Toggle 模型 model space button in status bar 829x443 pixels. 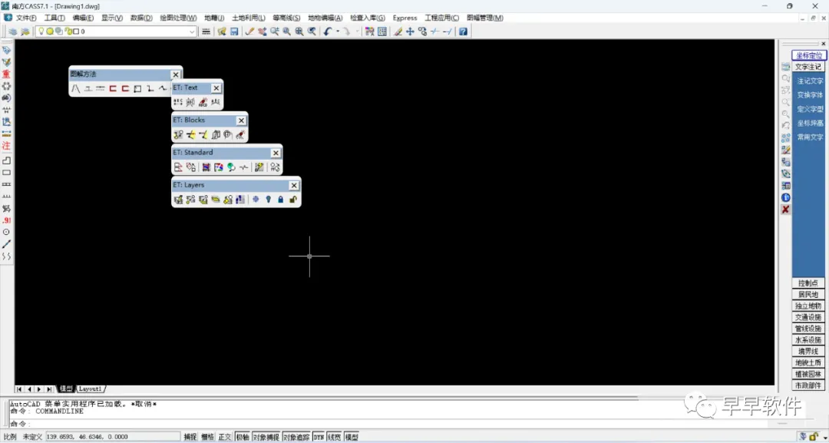(x=352, y=437)
